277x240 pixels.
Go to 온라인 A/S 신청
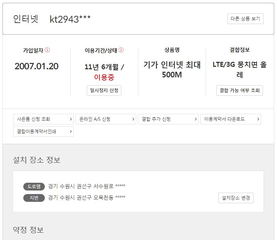point(106,119)
